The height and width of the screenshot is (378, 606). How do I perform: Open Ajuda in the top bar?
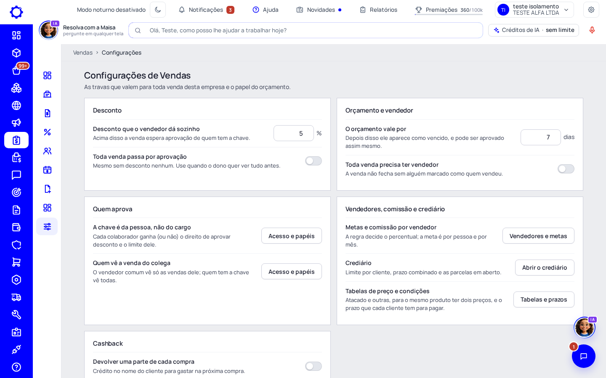click(x=266, y=10)
